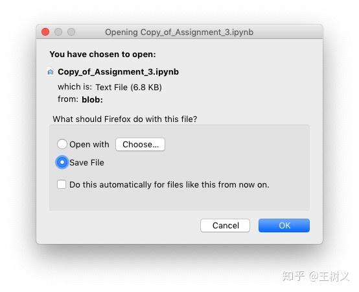Click the bold blob: source text

click(93, 100)
